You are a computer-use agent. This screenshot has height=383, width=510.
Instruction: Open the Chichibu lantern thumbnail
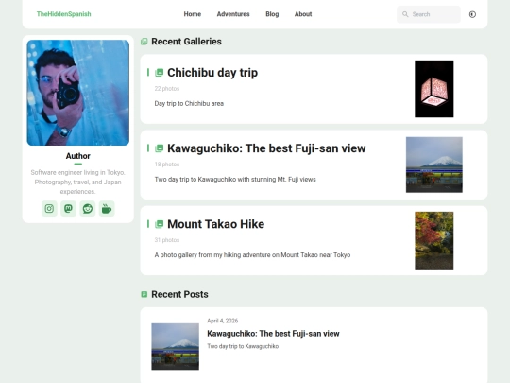tap(433, 89)
